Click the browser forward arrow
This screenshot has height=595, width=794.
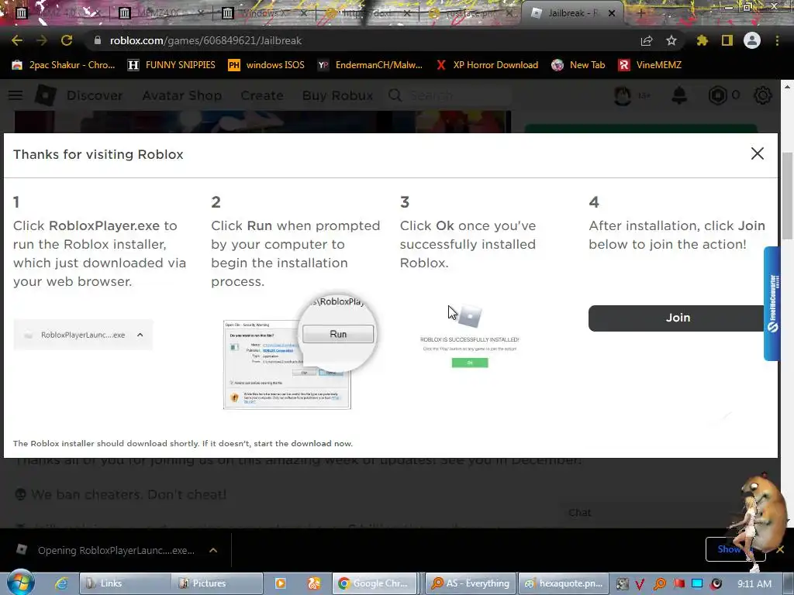(42, 40)
